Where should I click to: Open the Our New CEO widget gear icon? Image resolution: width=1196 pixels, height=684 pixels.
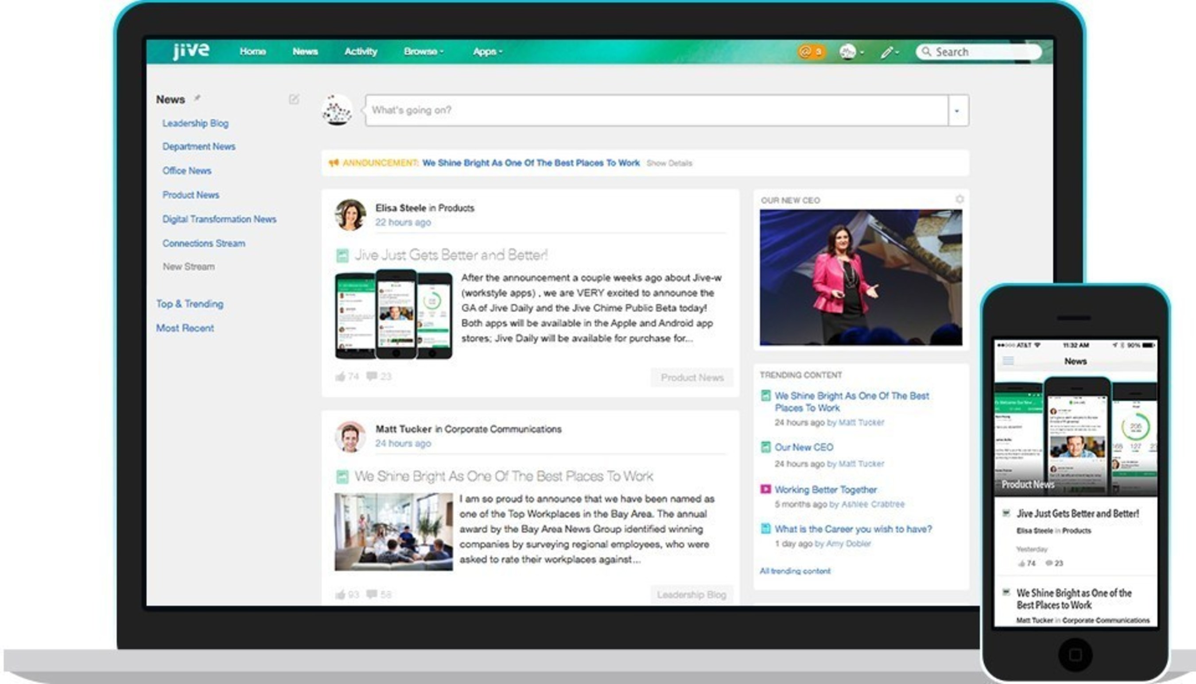tap(959, 199)
